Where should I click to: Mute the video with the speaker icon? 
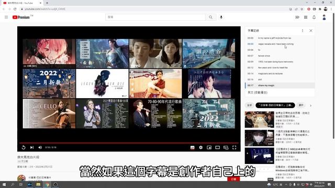pyautogui.click(x=40, y=147)
